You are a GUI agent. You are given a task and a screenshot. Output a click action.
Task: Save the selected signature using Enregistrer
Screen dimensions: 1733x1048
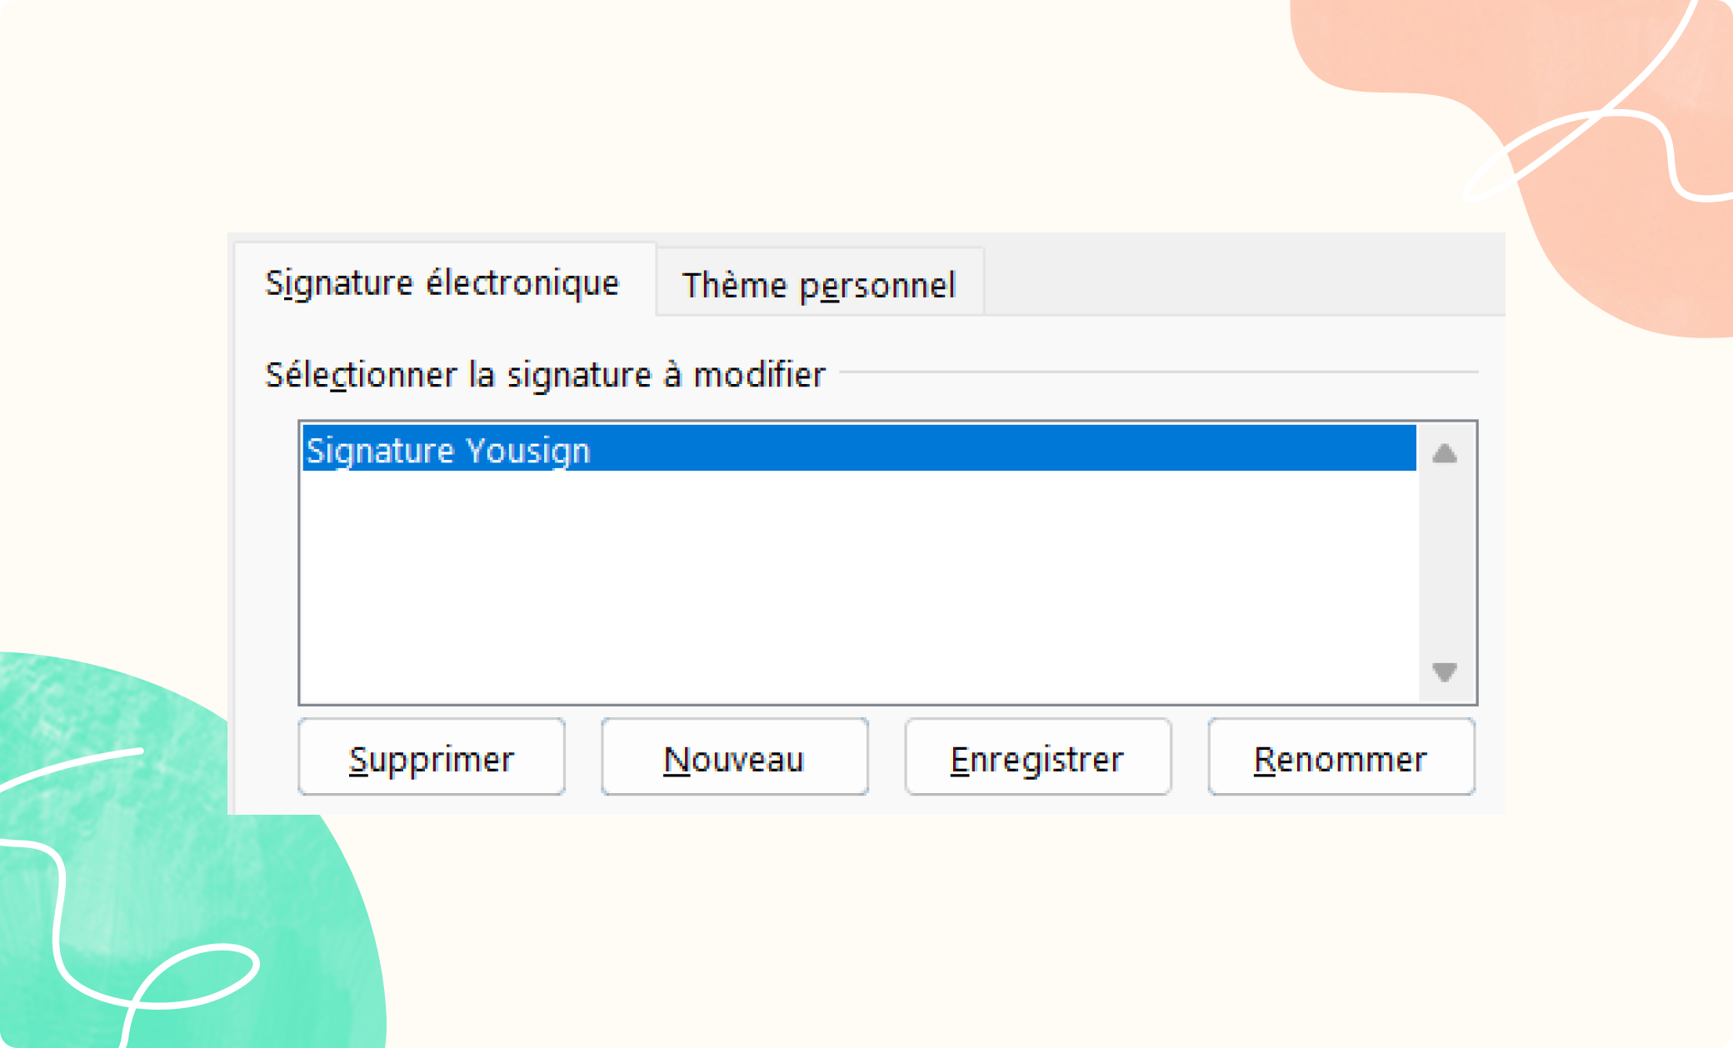coord(1037,757)
